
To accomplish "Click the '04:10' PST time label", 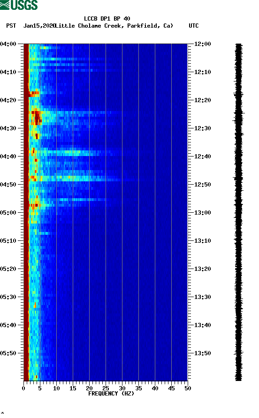I will (x=8, y=72).
